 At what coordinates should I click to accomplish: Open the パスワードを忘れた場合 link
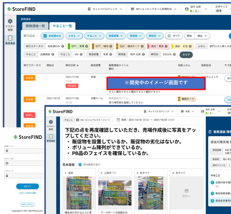(28, 193)
